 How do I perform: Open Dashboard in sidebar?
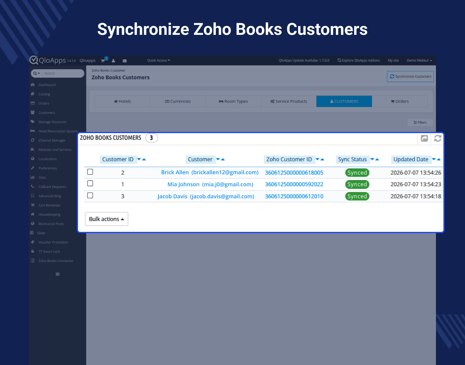point(47,85)
